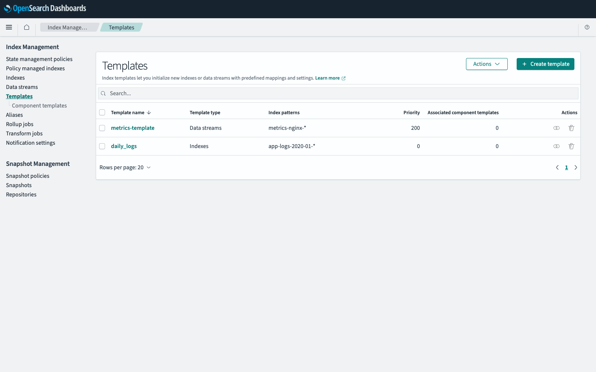Open Transform jobs
The height and width of the screenshot is (372, 596).
coord(24,134)
